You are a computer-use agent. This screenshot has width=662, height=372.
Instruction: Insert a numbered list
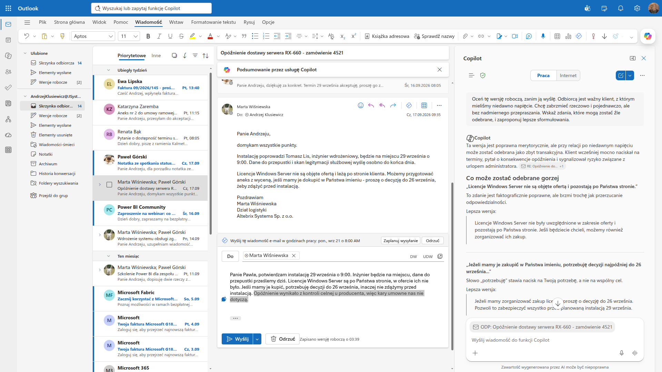click(x=266, y=36)
